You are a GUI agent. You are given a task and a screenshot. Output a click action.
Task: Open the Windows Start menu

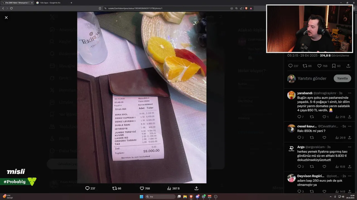pyautogui.click(x=141, y=197)
